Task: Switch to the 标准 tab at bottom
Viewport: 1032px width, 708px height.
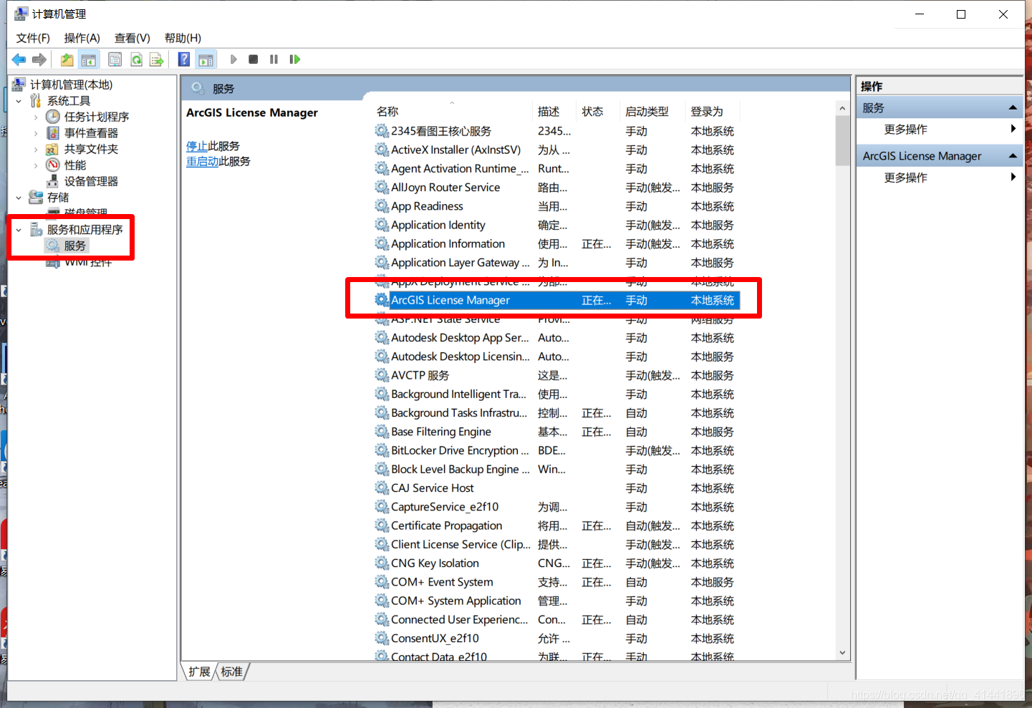Action: (231, 671)
